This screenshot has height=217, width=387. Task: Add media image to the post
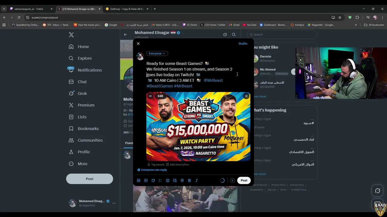(138, 181)
